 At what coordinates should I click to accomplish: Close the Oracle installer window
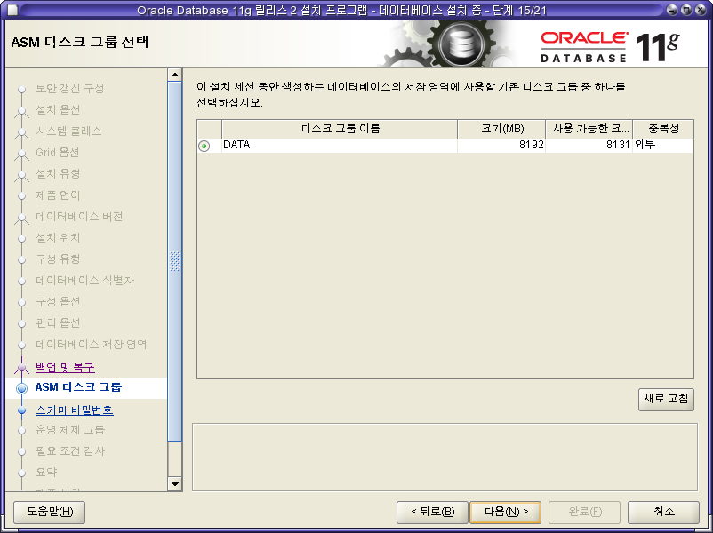point(701,10)
